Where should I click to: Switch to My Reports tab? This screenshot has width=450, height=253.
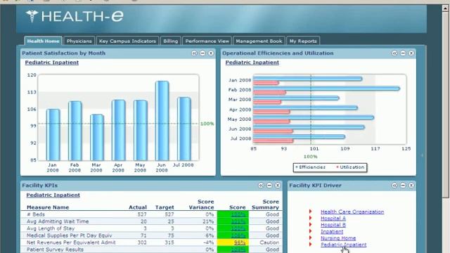(x=303, y=41)
